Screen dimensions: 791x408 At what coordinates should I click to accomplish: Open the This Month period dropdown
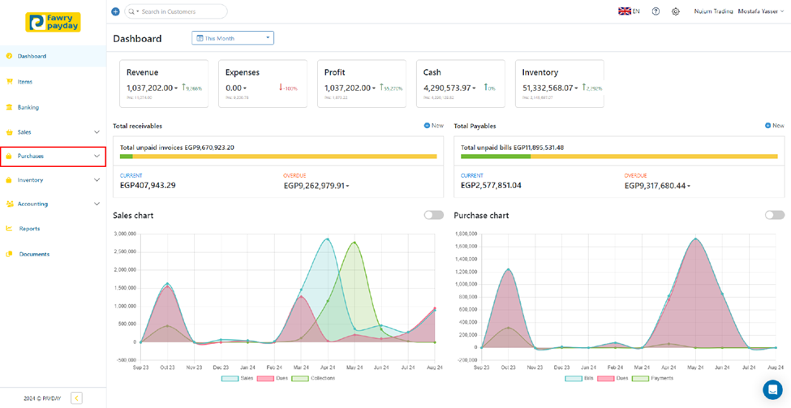(233, 38)
